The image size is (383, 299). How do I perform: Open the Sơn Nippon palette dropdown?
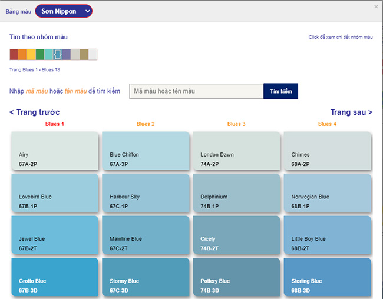(x=64, y=11)
